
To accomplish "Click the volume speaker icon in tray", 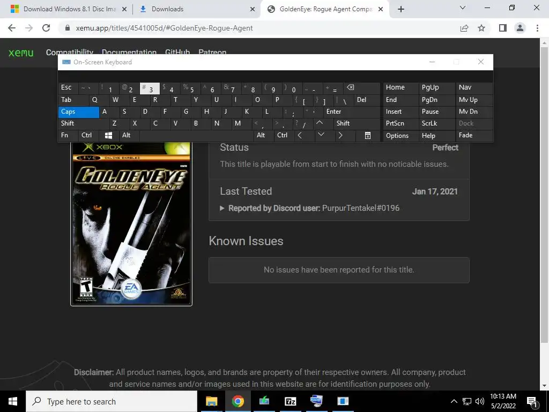I will [x=480, y=401].
